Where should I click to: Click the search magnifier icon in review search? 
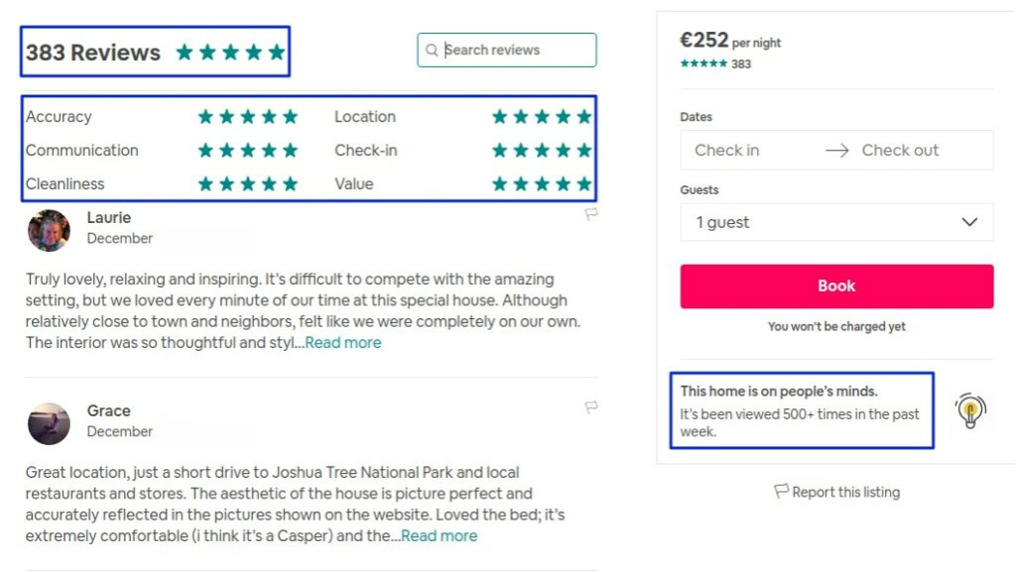point(433,50)
